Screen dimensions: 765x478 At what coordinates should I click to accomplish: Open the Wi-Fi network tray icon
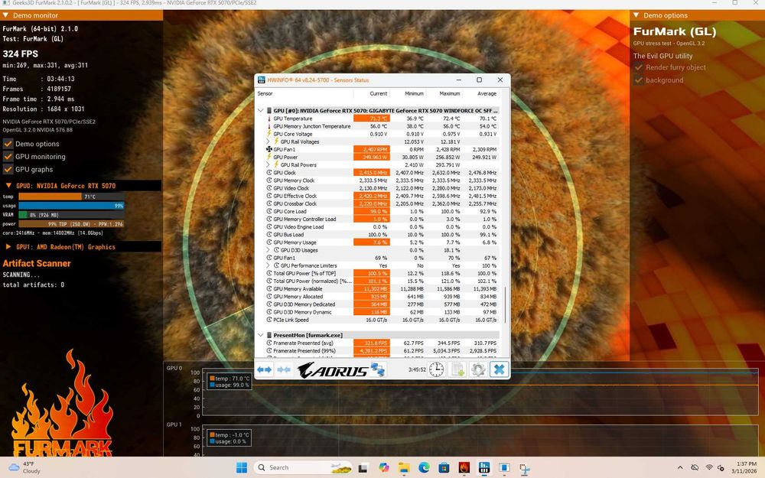(x=709, y=468)
